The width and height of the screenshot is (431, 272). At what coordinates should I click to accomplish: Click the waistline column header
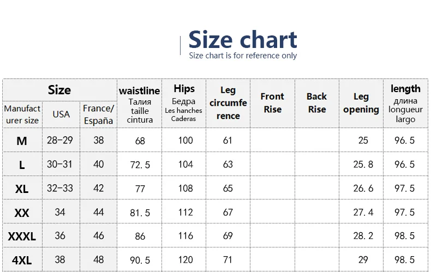click(x=139, y=104)
